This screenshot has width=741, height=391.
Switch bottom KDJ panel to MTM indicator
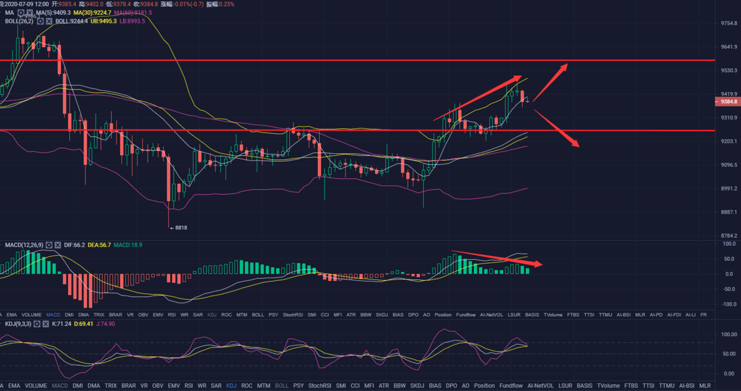264,386
